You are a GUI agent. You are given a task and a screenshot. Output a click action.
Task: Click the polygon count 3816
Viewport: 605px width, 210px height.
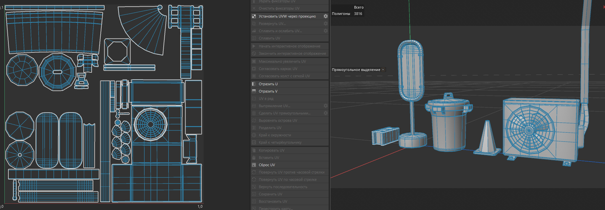[358, 14]
